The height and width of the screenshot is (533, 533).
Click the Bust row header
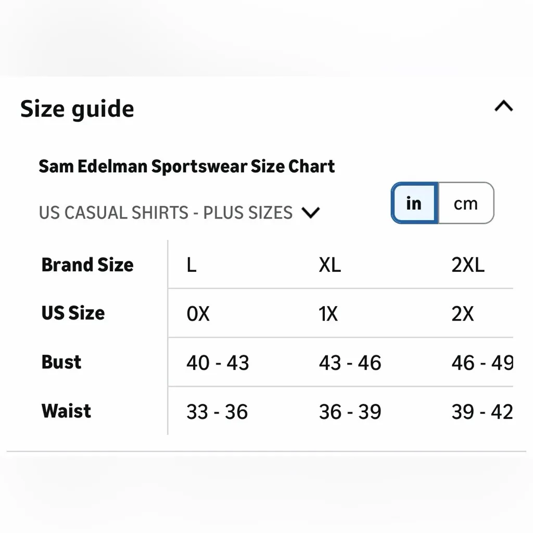click(x=61, y=362)
